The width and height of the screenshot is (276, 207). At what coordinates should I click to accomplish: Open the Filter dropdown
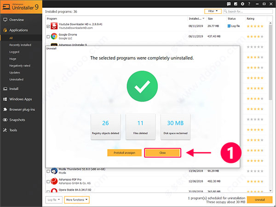[213, 11]
